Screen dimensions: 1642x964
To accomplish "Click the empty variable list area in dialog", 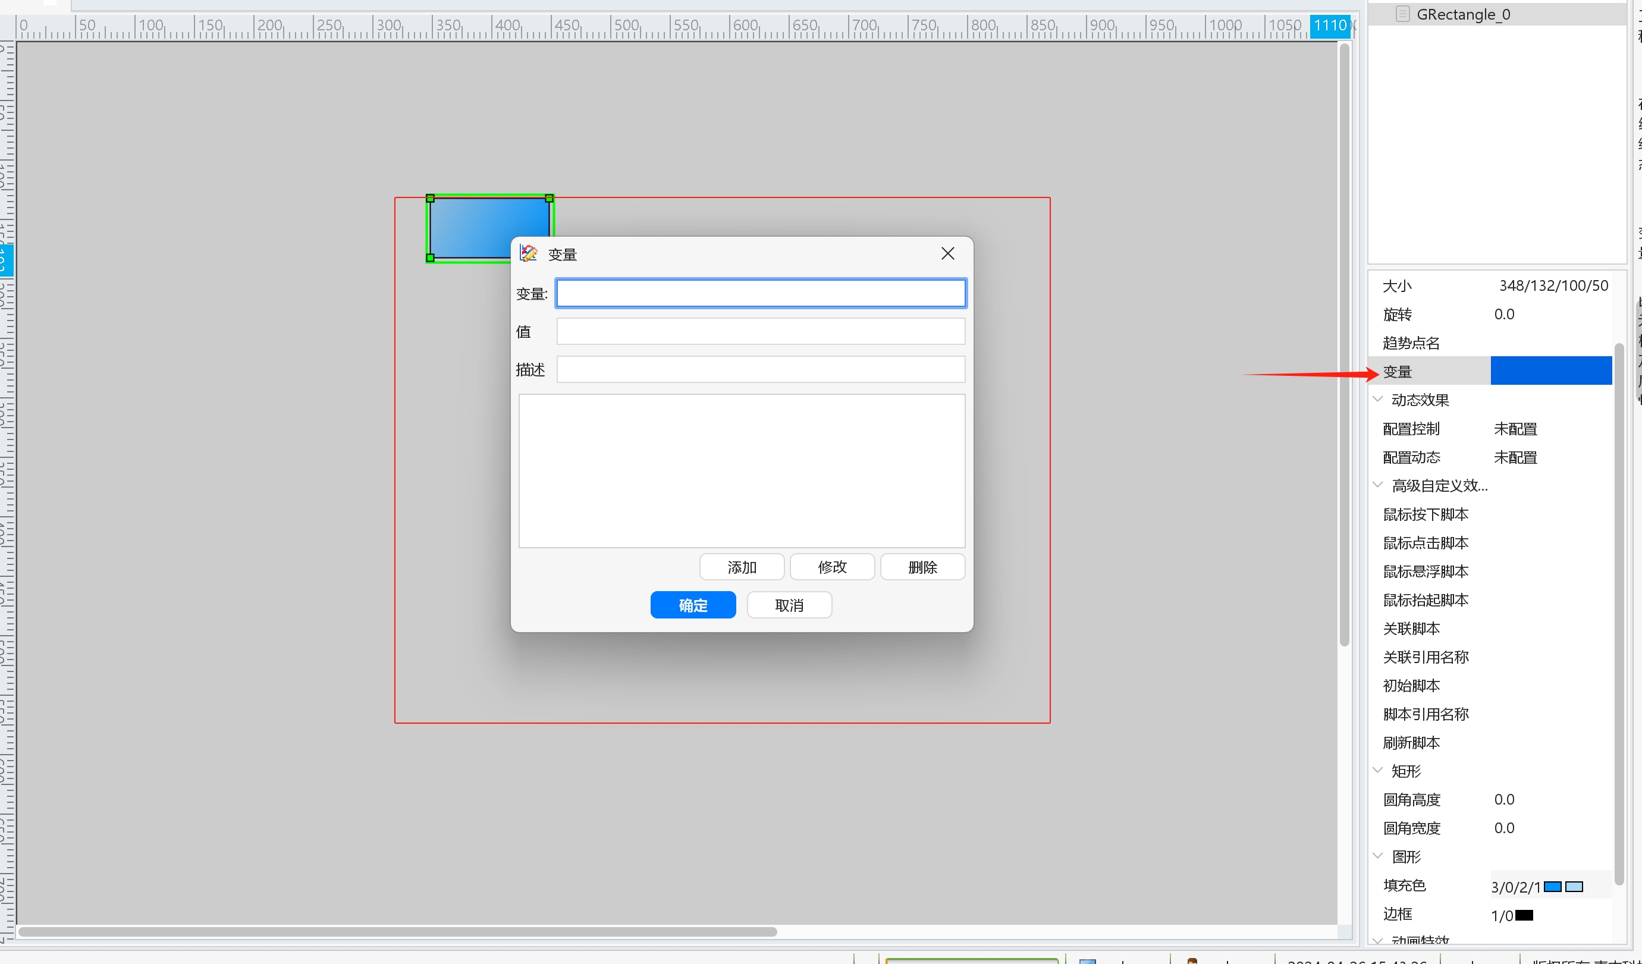I will point(742,470).
